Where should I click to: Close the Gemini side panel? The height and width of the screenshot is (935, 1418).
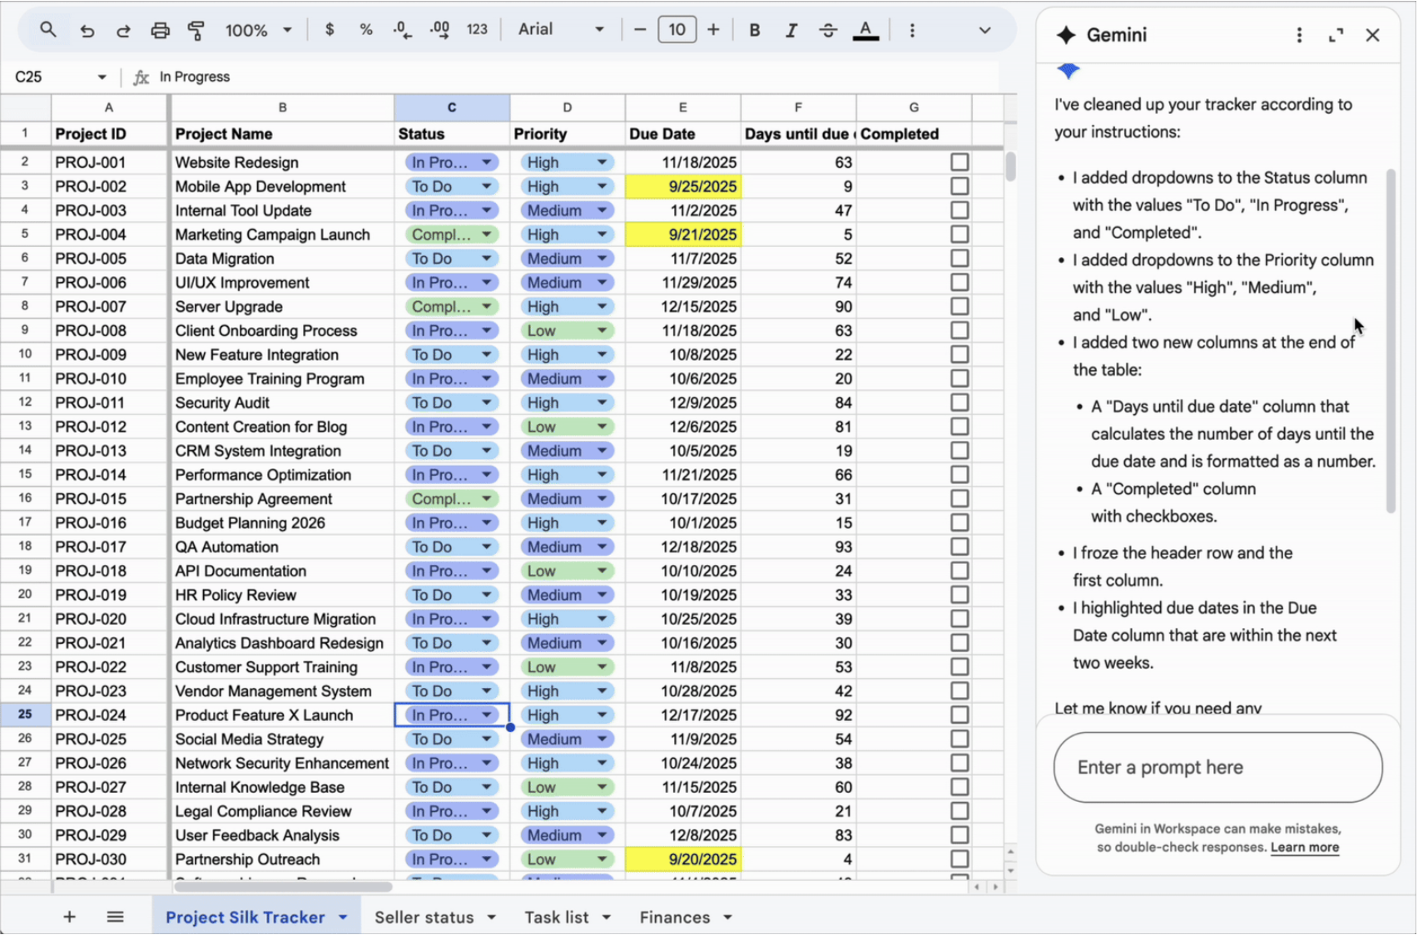coord(1372,35)
